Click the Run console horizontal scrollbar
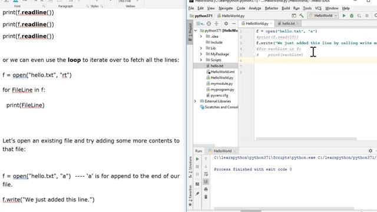Viewport: 377px width, 212px height. click(284, 208)
